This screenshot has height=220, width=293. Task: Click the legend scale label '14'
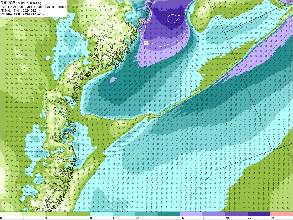coord(159,218)
